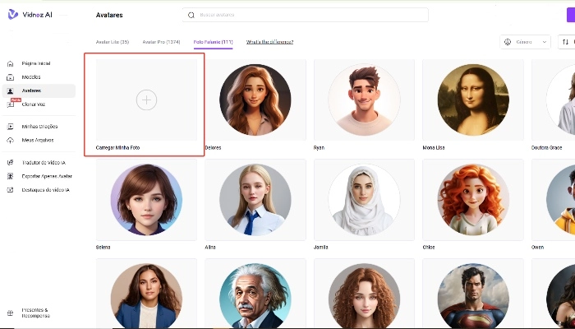
Task: Select the Owen avatar
Action: 554,200
